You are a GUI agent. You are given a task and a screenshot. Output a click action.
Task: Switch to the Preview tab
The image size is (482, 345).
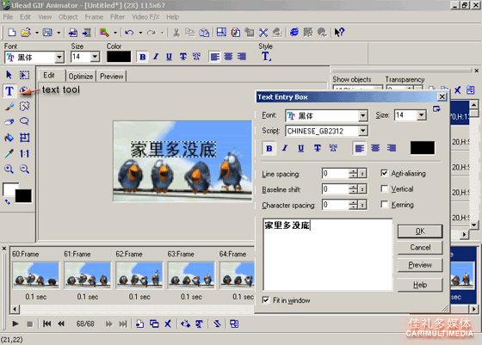112,77
